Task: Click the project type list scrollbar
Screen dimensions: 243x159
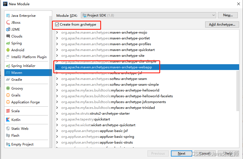Action: 51,82
